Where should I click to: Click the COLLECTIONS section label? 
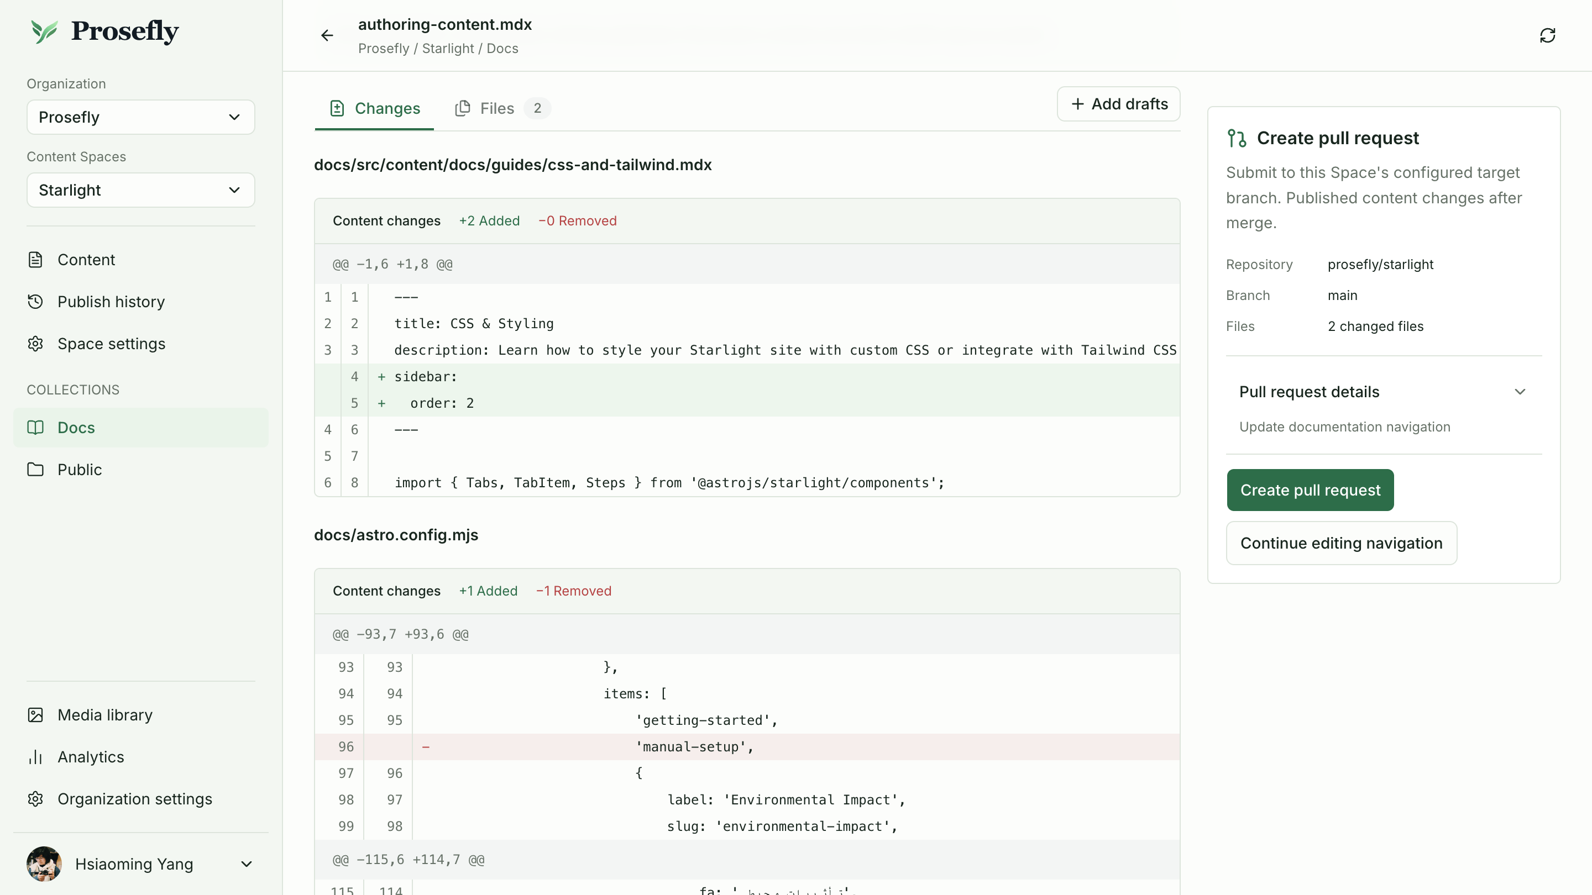coord(73,389)
